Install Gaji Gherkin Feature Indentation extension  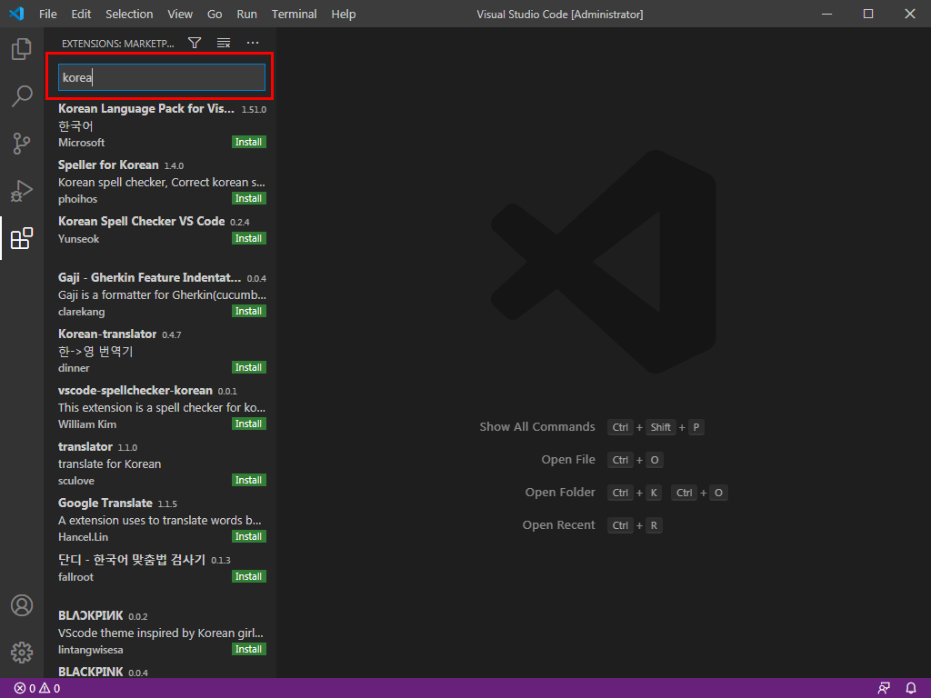249,312
